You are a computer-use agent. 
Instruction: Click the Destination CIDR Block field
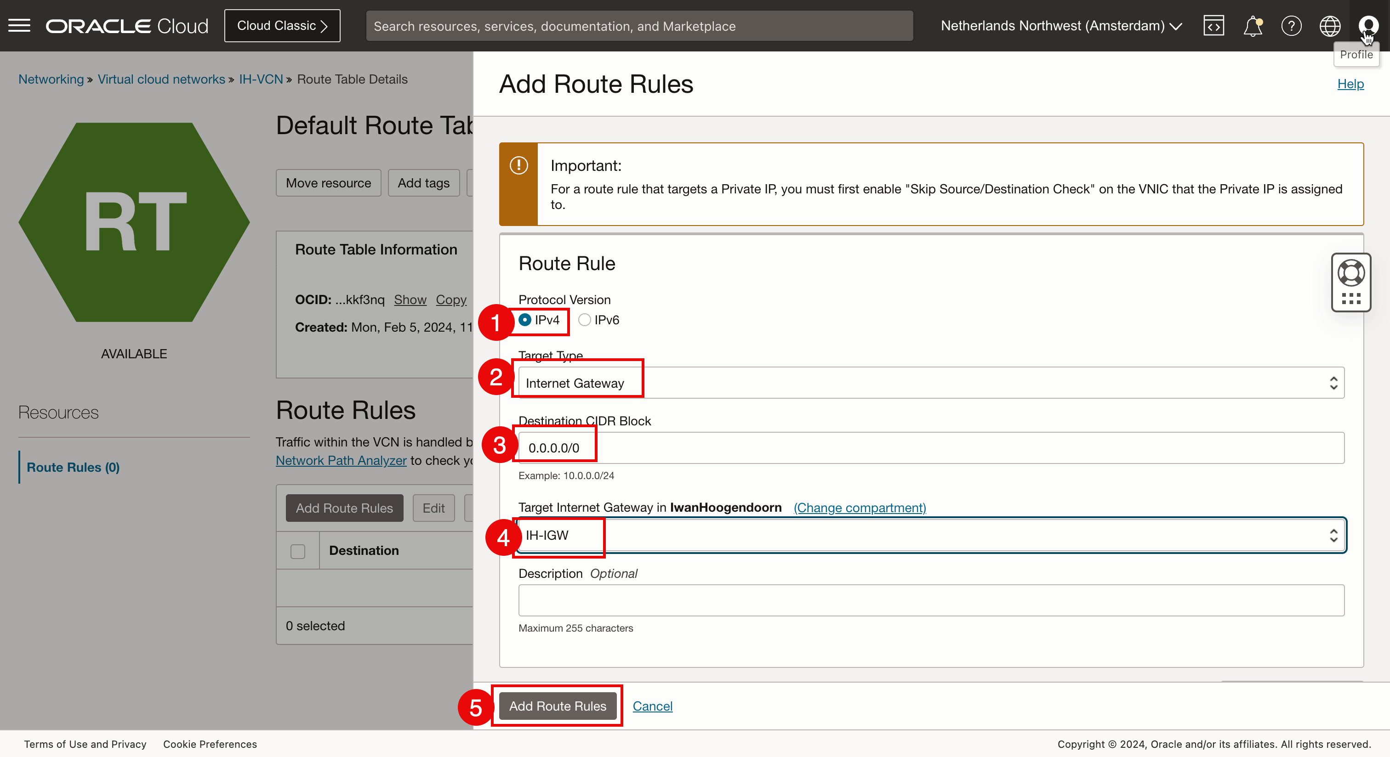tap(931, 447)
